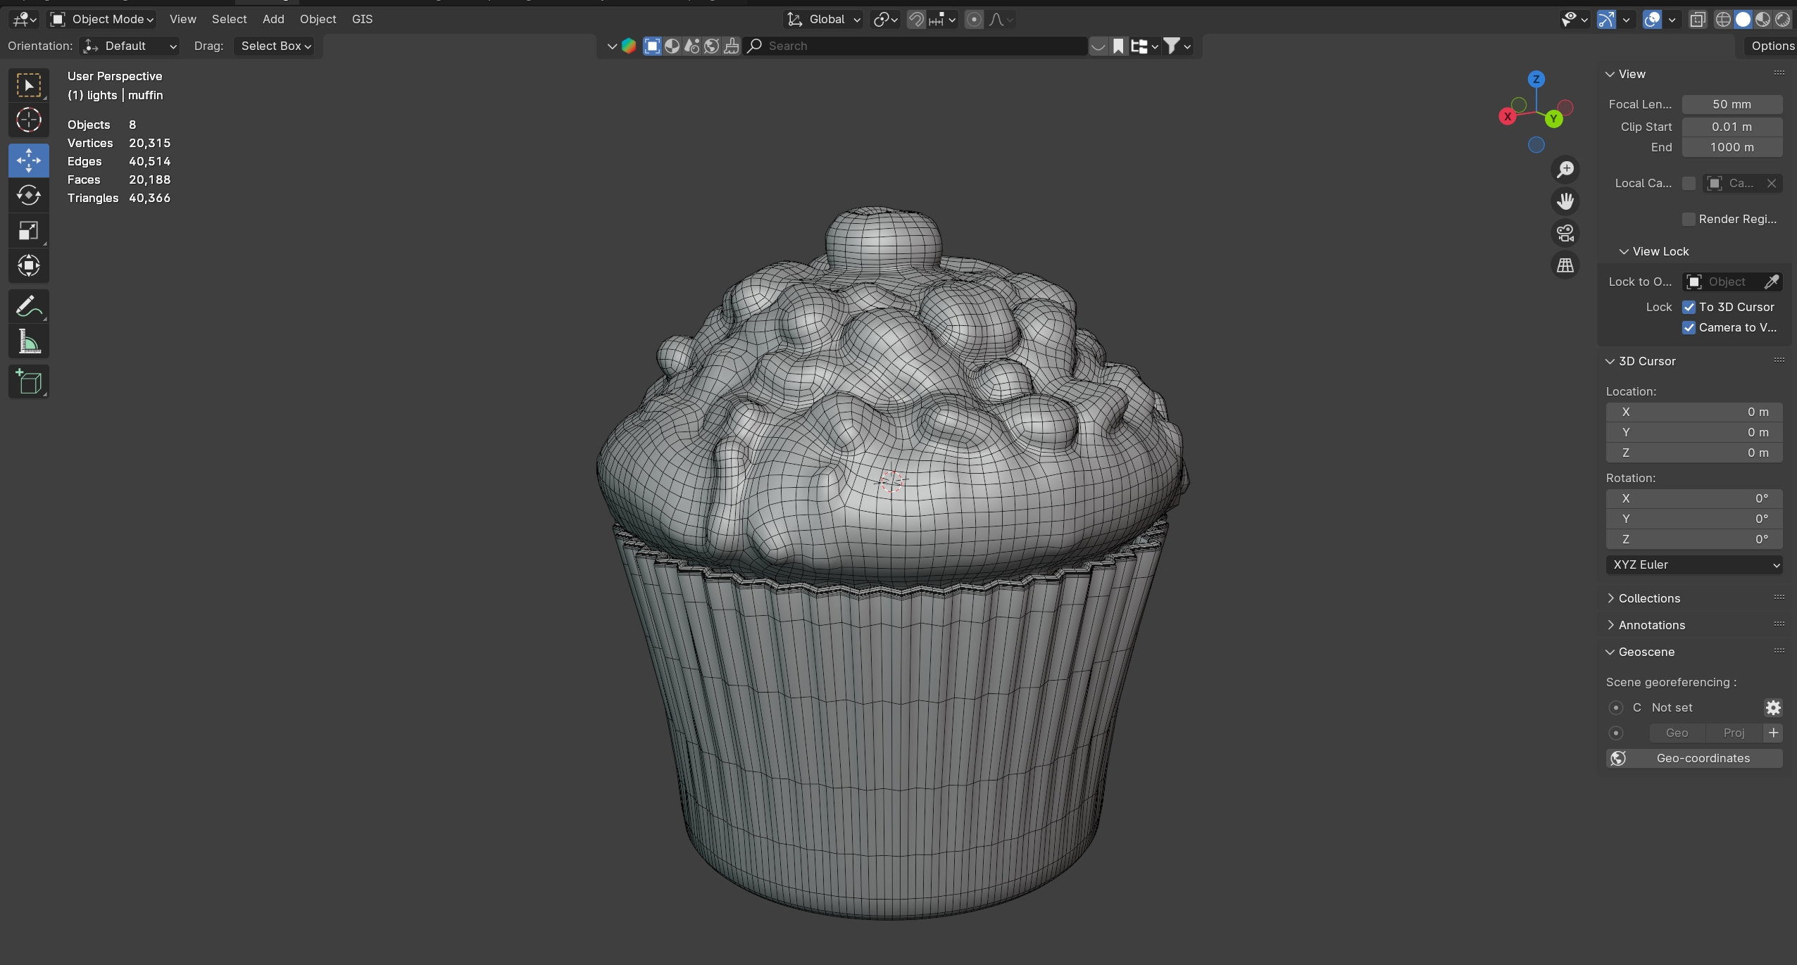Expand the Collections panel
Image resolution: width=1797 pixels, height=965 pixels.
click(x=1648, y=598)
